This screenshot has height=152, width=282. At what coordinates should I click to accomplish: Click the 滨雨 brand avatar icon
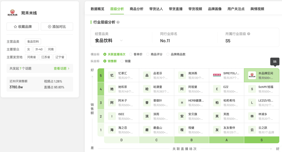[147, 116]
